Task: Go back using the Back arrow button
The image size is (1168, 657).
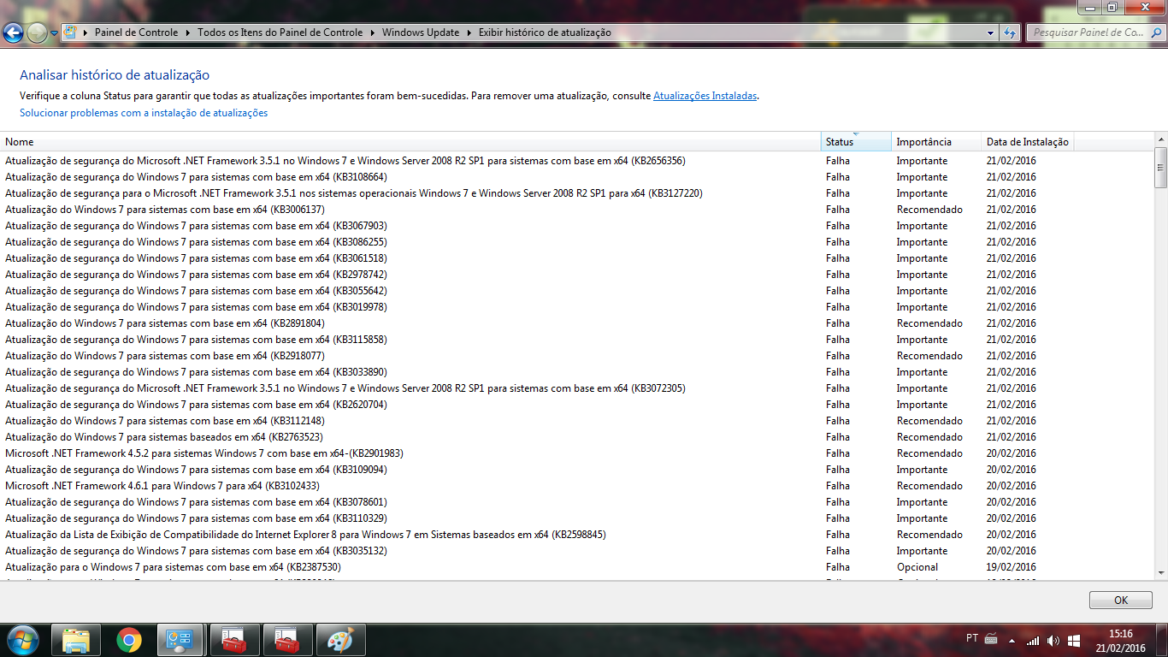Action: click(x=13, y=33)
